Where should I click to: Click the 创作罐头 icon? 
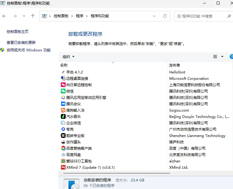tap(63, 142)
